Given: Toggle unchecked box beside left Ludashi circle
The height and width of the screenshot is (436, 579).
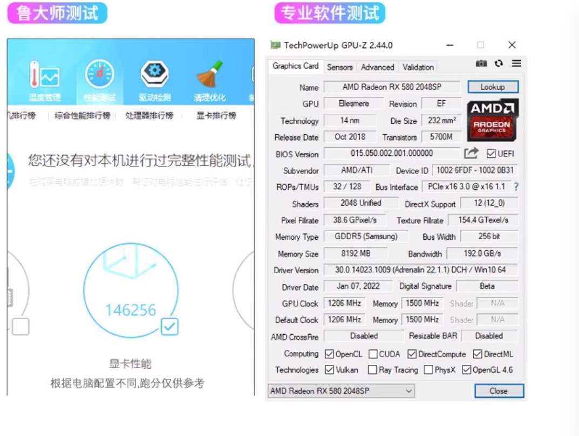Looking at the screenshot, I should pyautogui.click(x=21, y=327).
